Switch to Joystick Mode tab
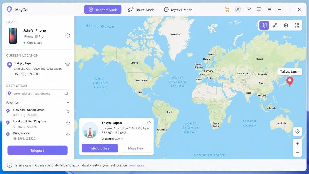Viewport: 309px width, 174px height. 178,10
